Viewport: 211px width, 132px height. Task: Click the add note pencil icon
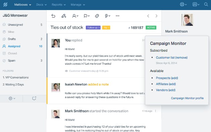[64, 16]
